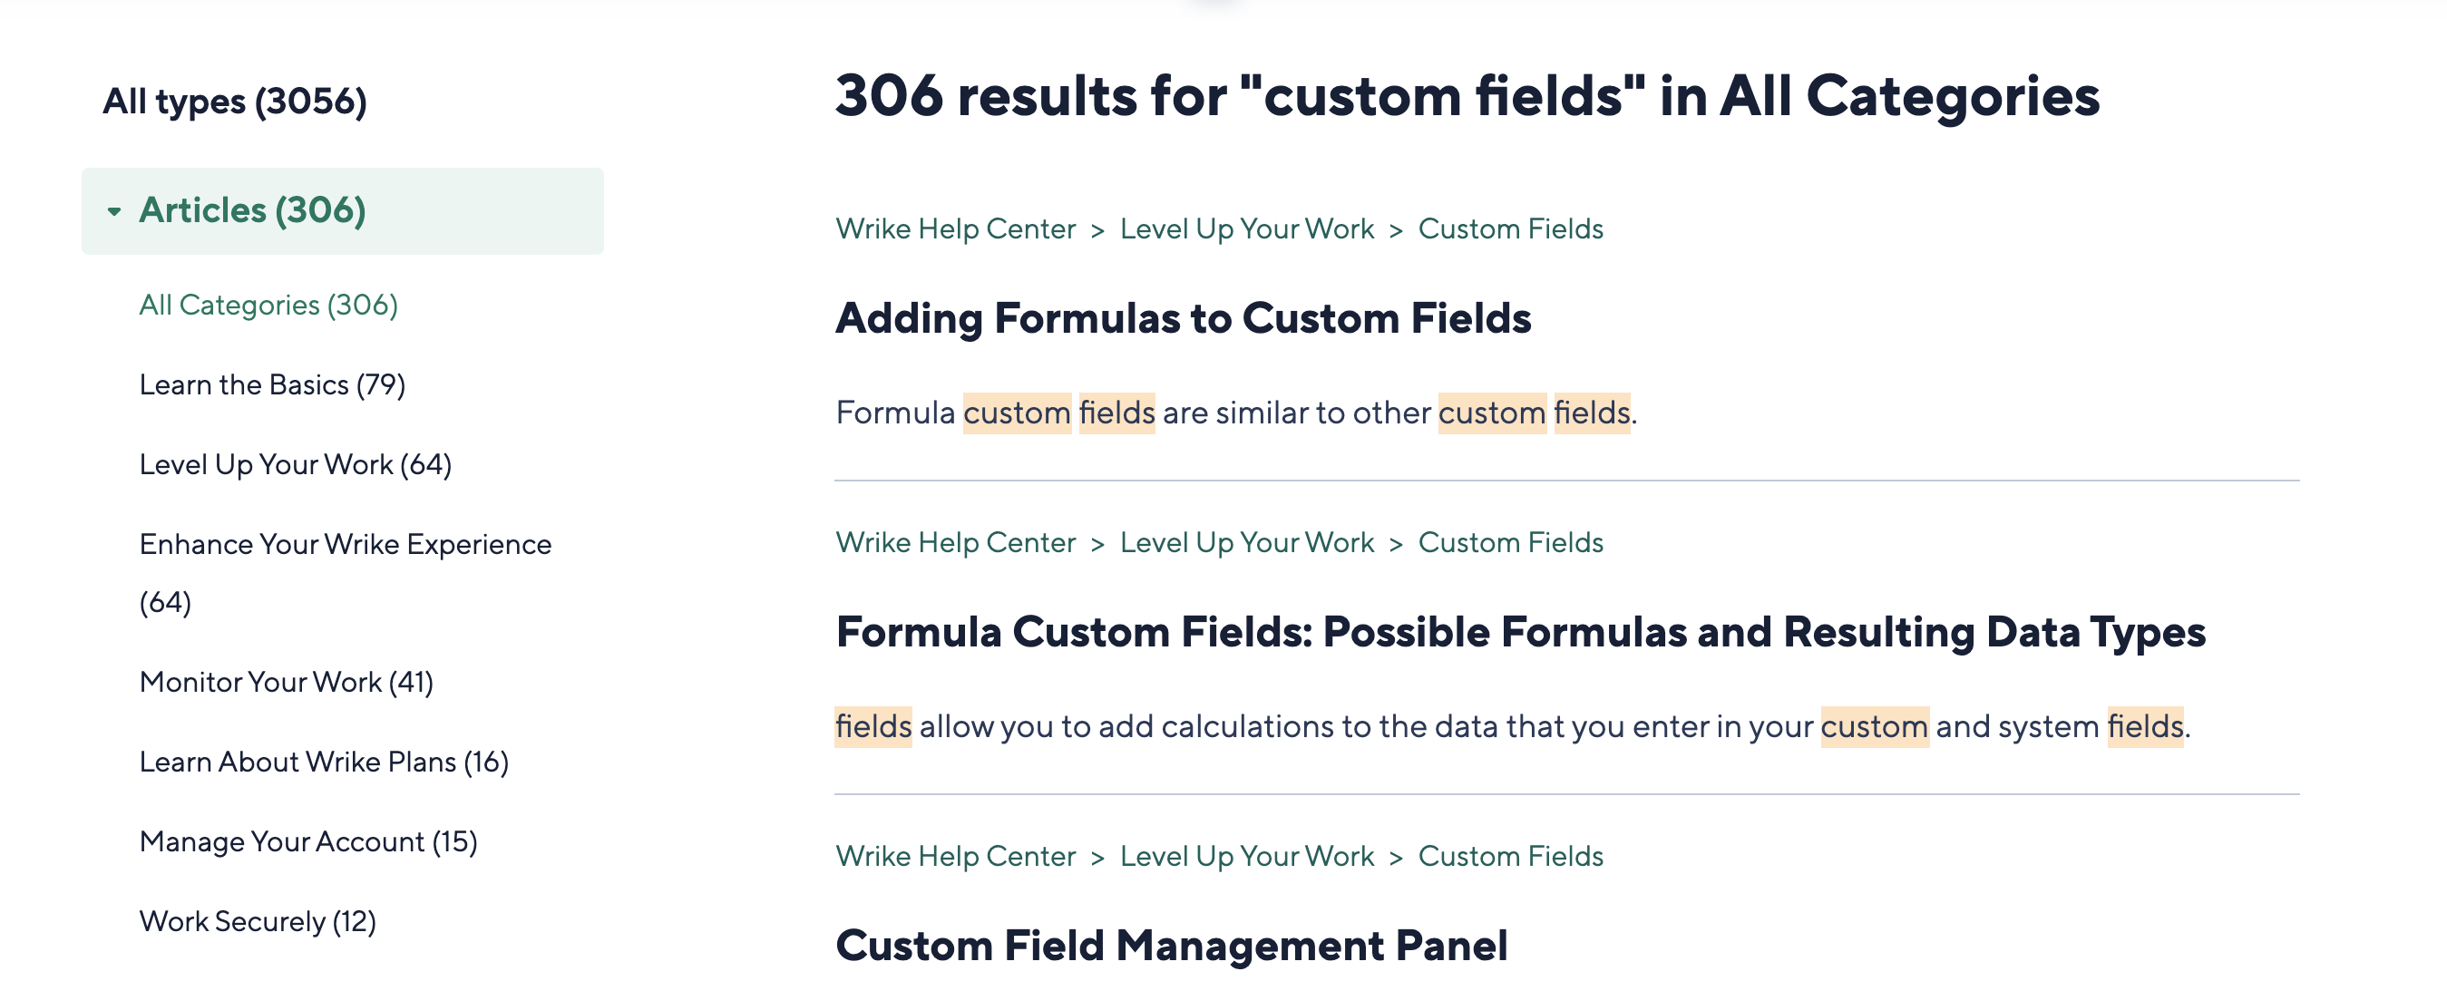The width and height of the screenshot is (2447, 981).
Task: Filter by Monitor Your Work (41)
Action: coord(285,682)
